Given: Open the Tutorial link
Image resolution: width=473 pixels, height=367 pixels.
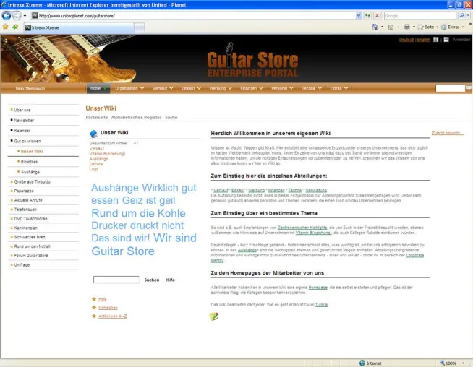Looking at the screenshot, I should (x=322, y=305).
